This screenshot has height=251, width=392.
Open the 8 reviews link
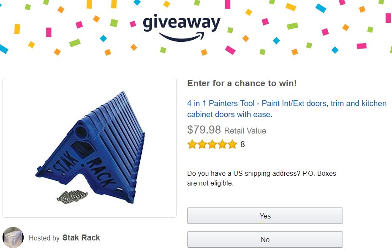243,145
